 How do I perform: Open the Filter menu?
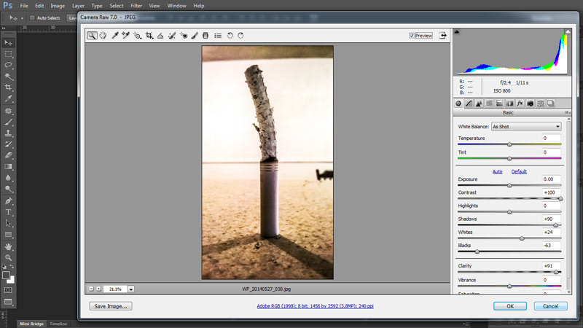(x=136, y=6)
